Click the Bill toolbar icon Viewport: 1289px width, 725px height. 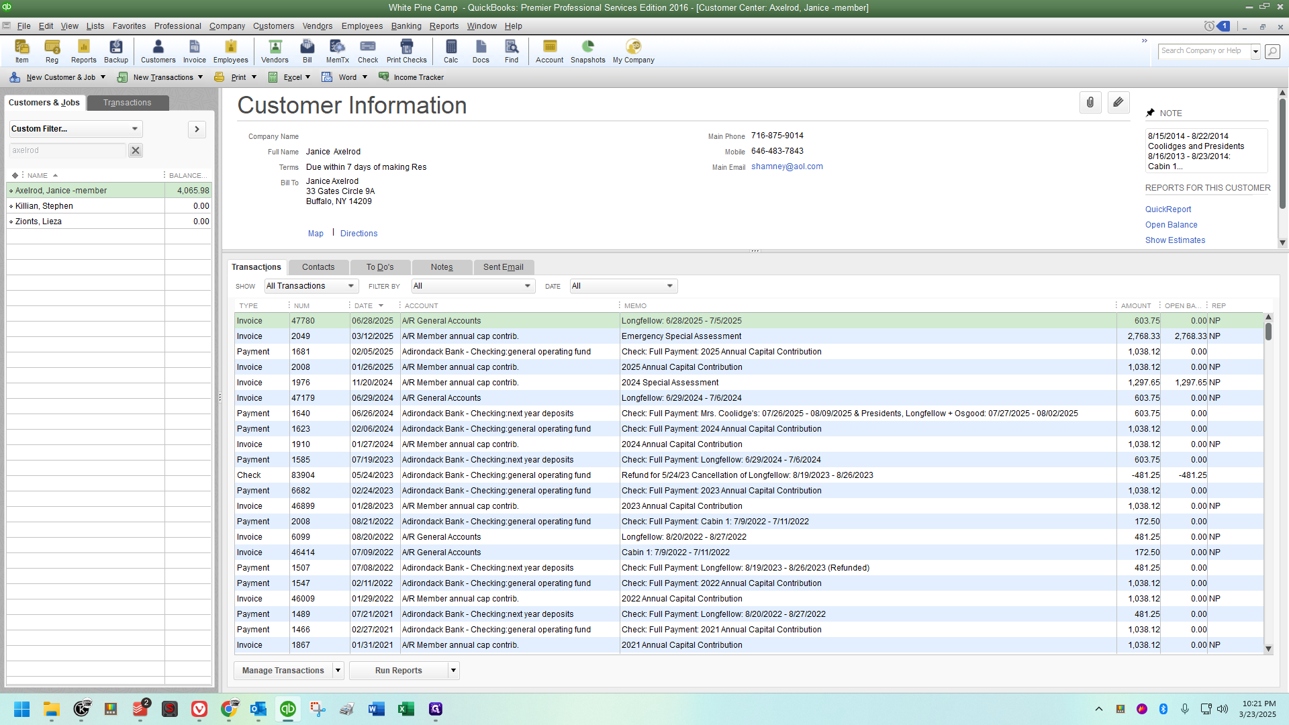tap(307, 51)
